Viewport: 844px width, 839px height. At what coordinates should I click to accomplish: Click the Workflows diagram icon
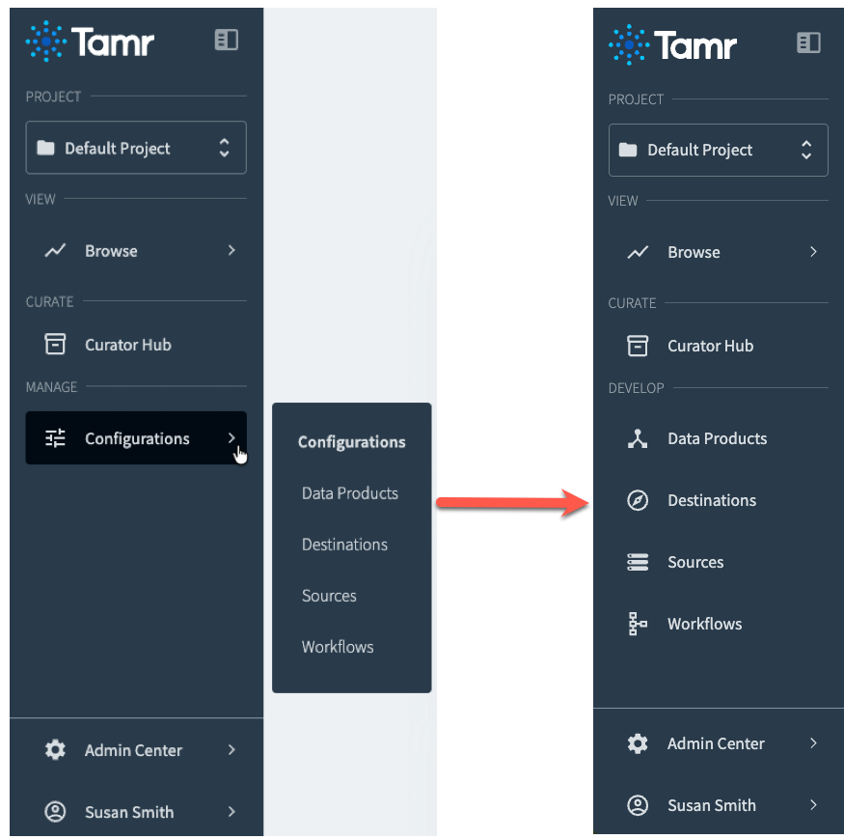(x=638, y=624)
